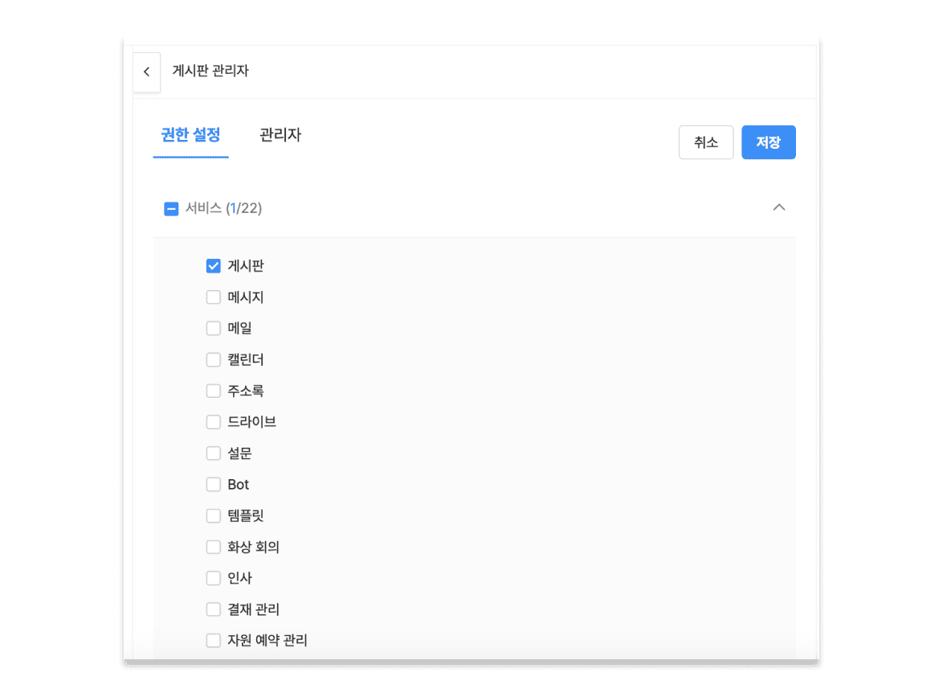The image size is (943, 693).
Task: Enable the 메시지 checkbox
Action: click(213, 297)
